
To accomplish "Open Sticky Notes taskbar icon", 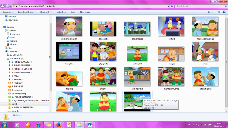I will tap(48, 125).
